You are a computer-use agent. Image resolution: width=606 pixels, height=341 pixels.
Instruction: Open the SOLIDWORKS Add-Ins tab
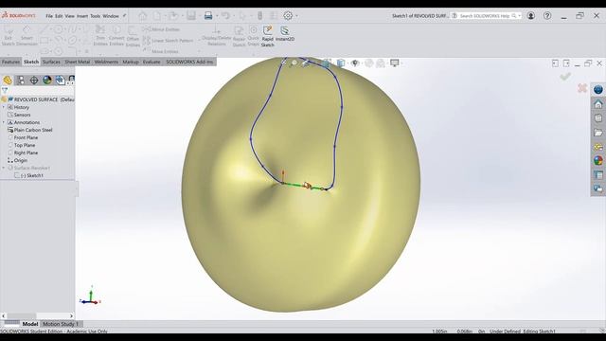pos(189,62)
